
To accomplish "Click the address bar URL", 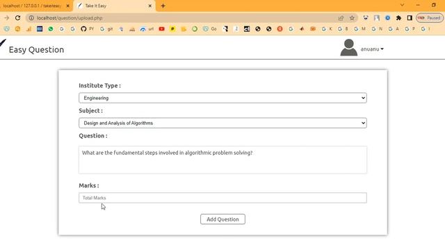I will click(70, 18).
